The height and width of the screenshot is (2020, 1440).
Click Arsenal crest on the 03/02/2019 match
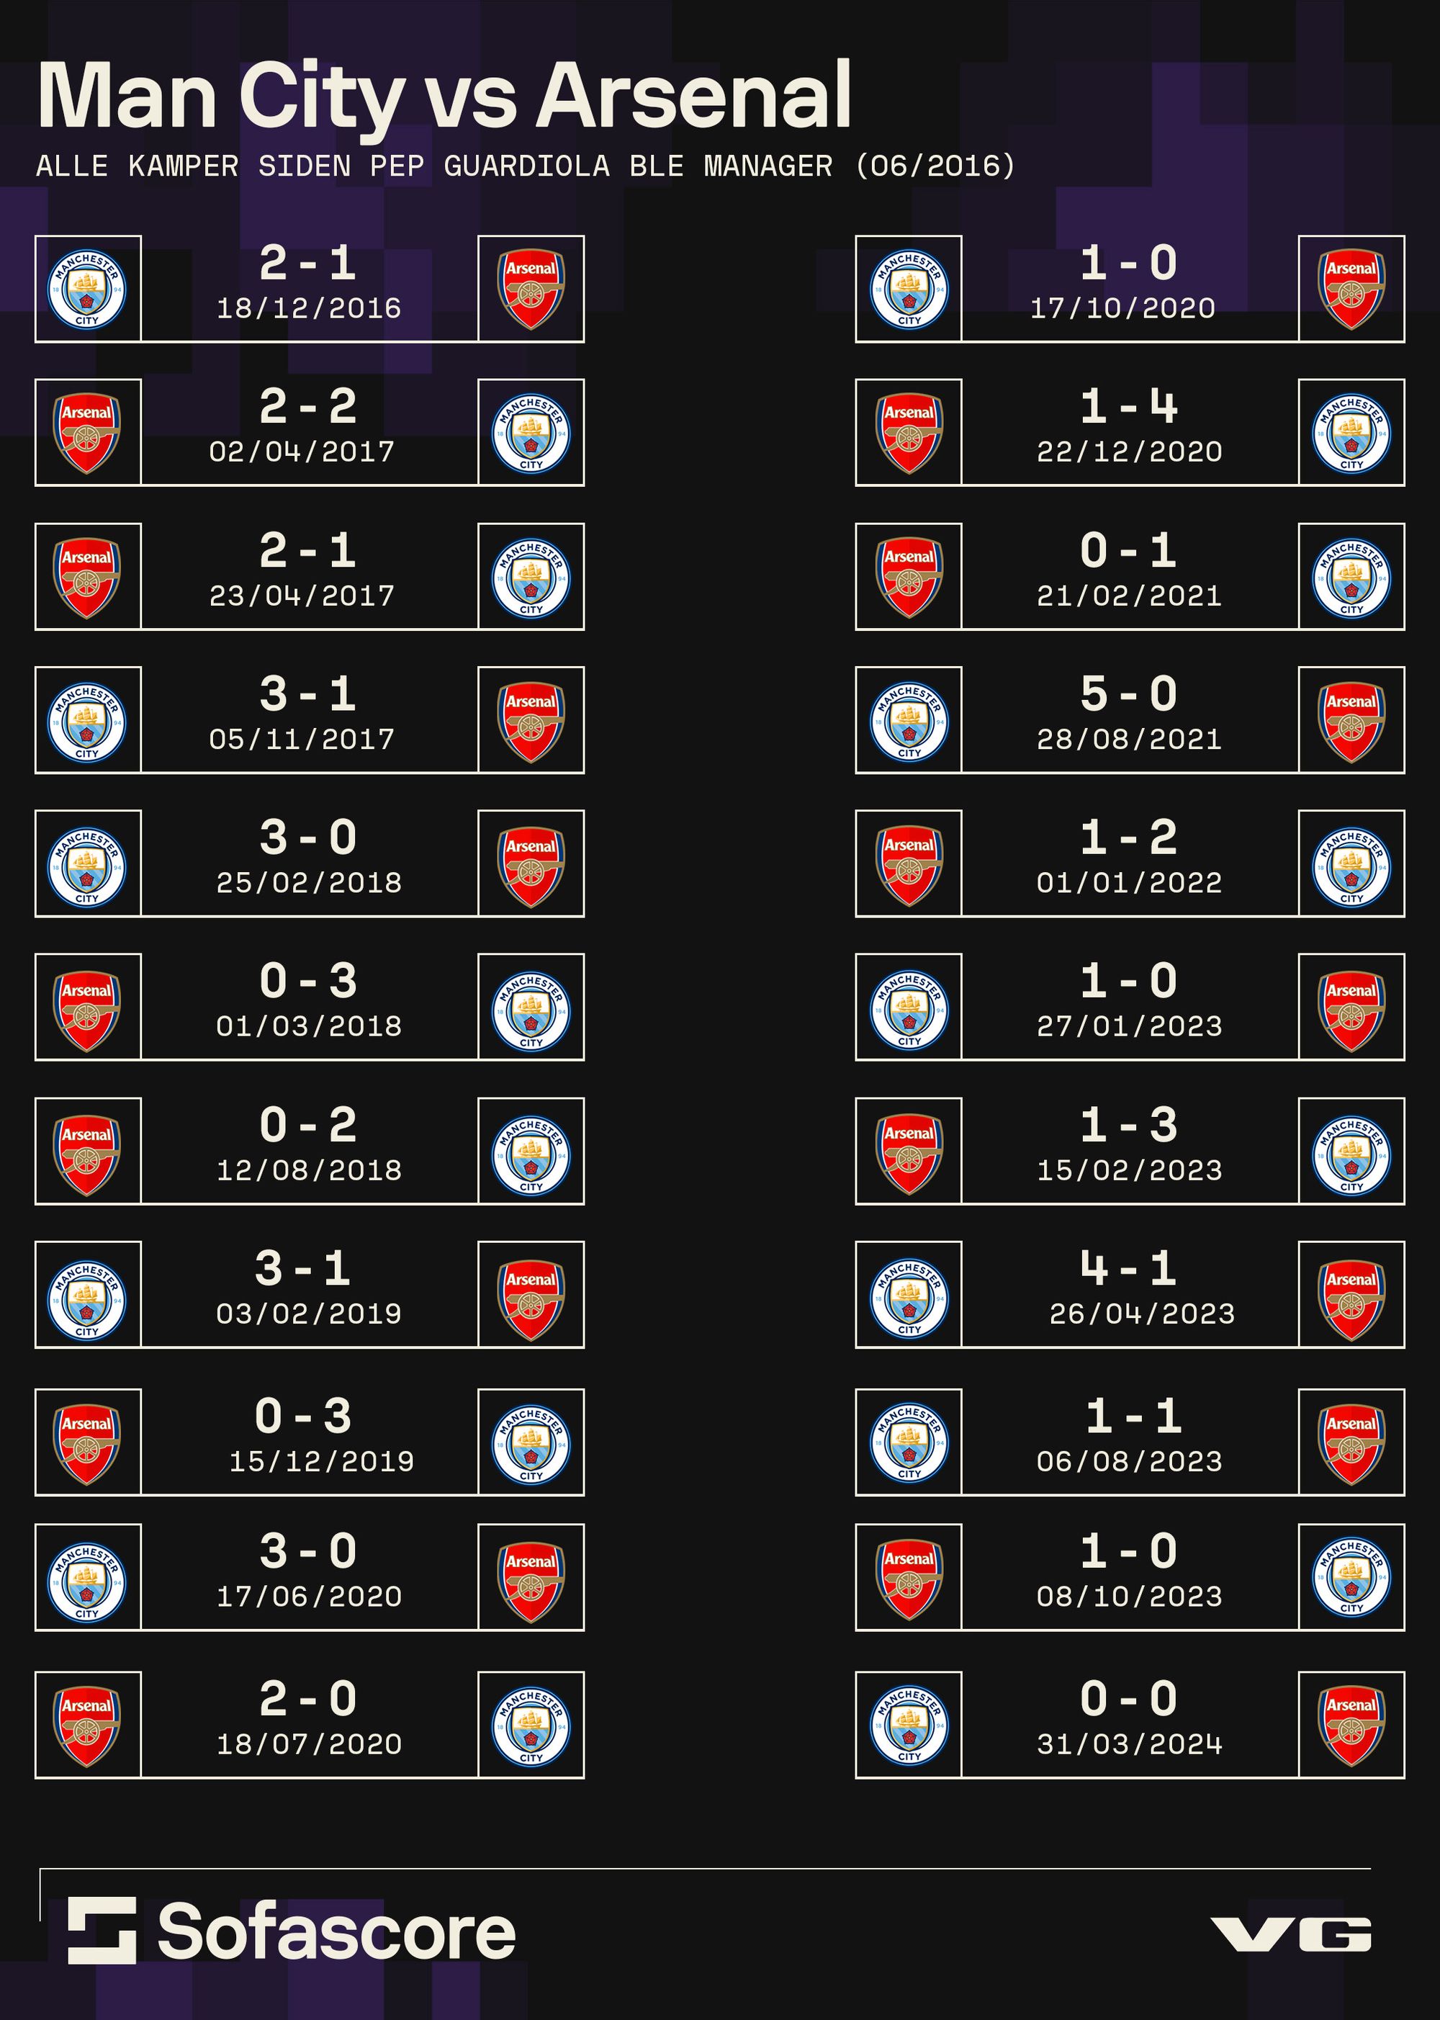tap(531, 1296)
